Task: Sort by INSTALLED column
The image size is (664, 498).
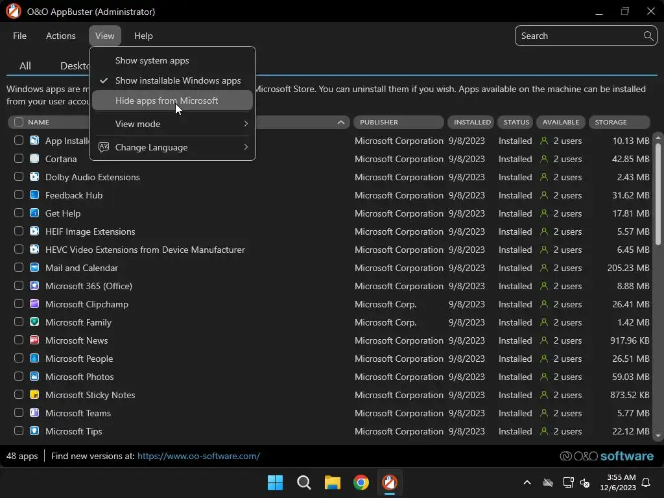Action: (471, 122)
